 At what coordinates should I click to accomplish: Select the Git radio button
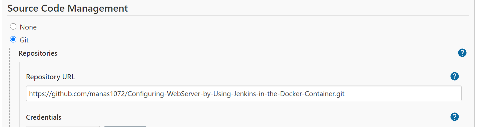pos(13,40)
